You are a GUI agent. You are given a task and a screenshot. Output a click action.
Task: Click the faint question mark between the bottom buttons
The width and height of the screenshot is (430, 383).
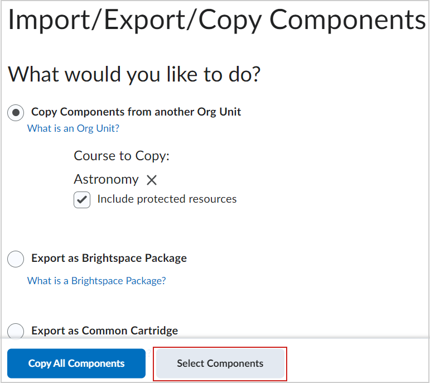tap(149, 353)
